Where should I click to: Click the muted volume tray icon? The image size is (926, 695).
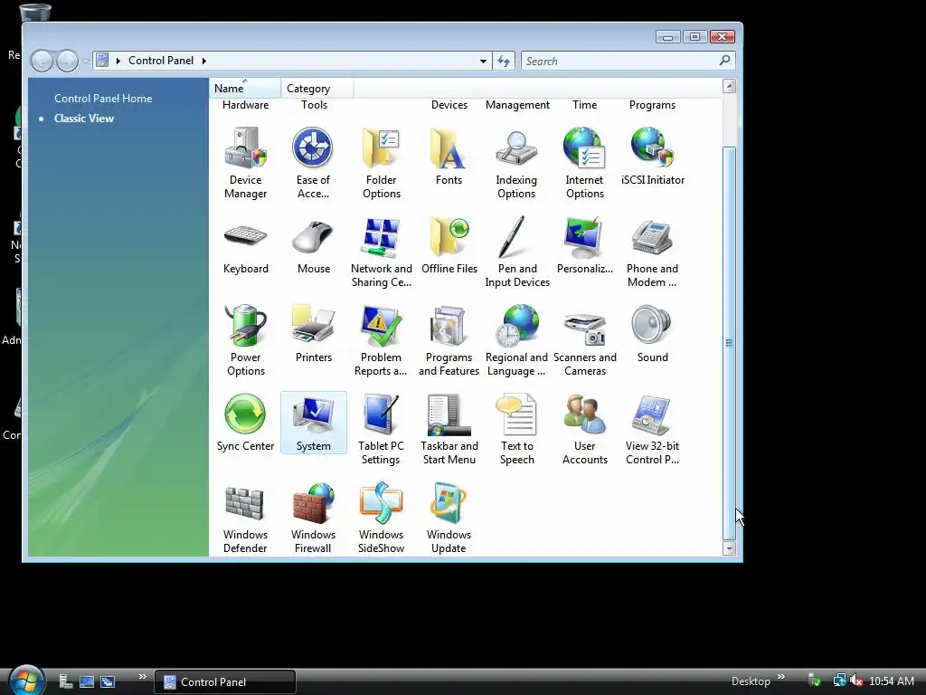tap(856, 681)
